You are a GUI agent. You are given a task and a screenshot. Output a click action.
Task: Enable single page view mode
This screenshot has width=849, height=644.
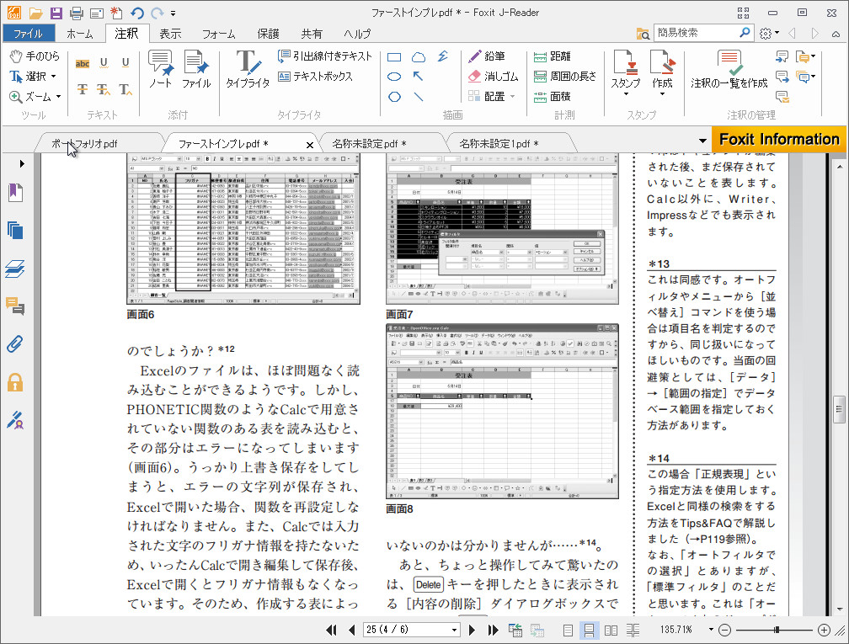click(x=568, y=630)
